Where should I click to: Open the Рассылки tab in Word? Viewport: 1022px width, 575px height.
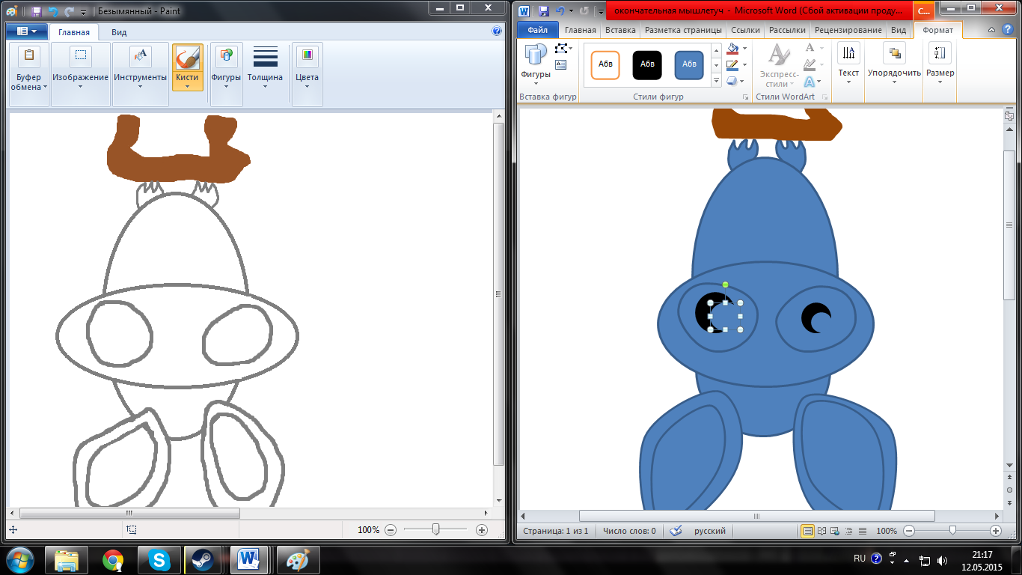point(787,30)
